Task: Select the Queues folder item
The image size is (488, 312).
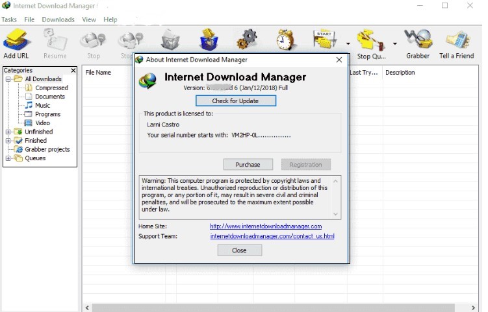Action: [x=35, y=158]
